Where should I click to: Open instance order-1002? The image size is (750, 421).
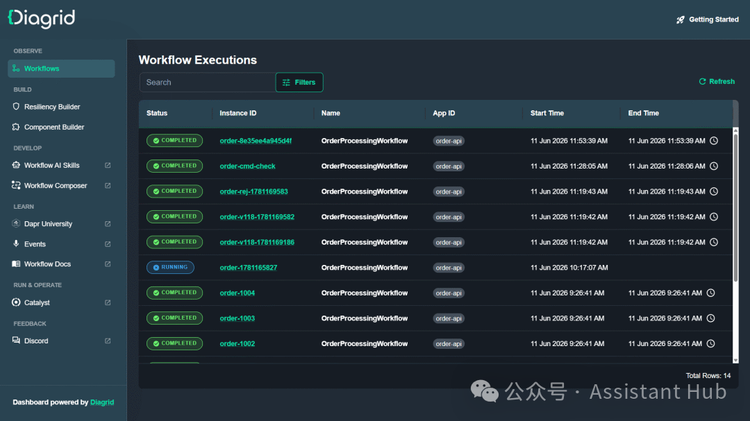pyautogui.click(x=237, y=343)
